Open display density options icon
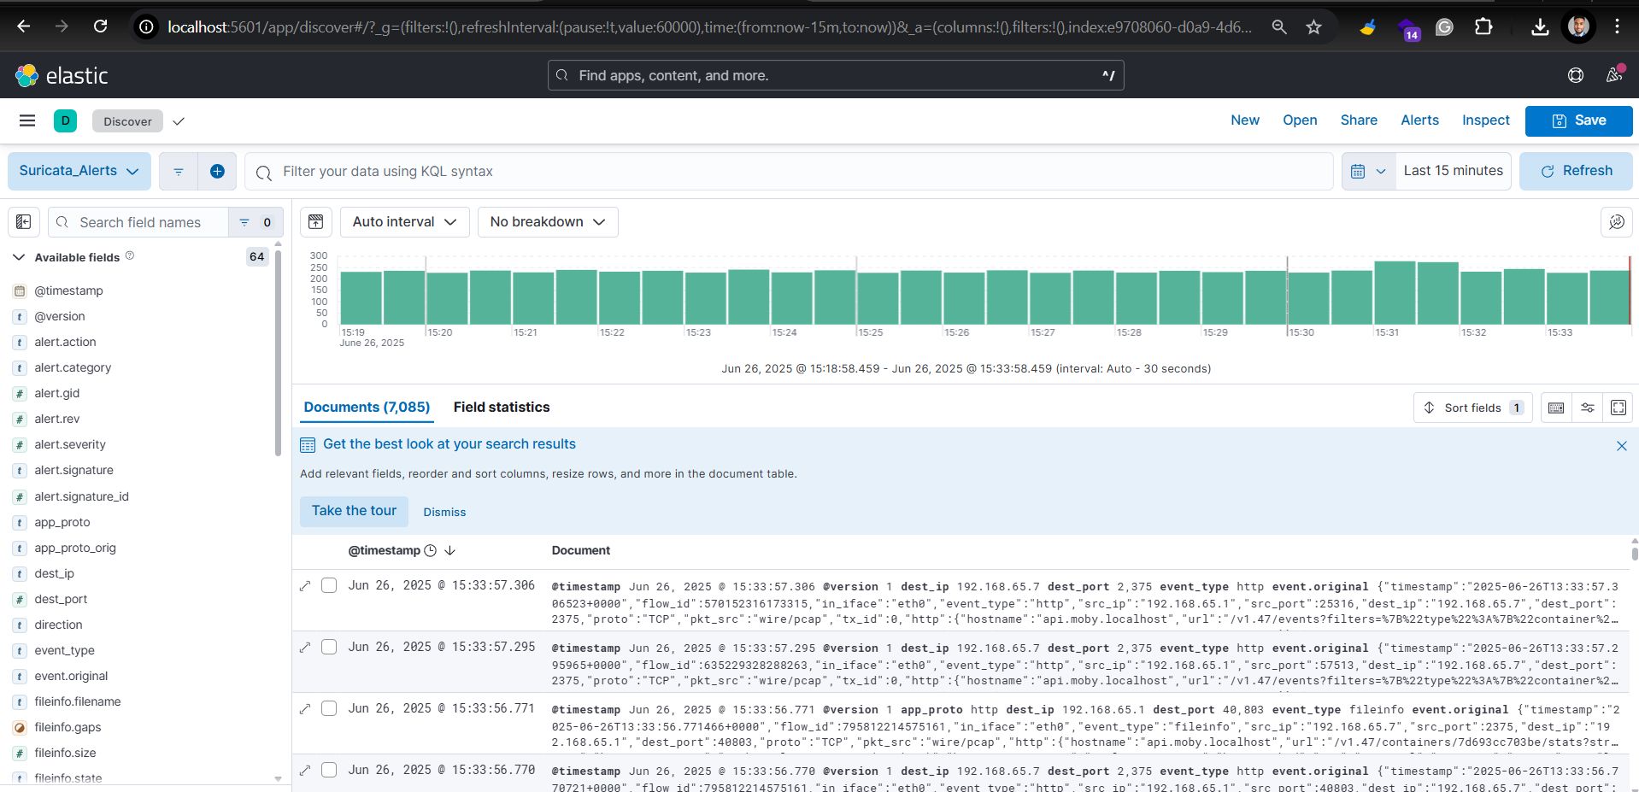The height and width of the screenshot is (792, 1639). [1556, 408]
